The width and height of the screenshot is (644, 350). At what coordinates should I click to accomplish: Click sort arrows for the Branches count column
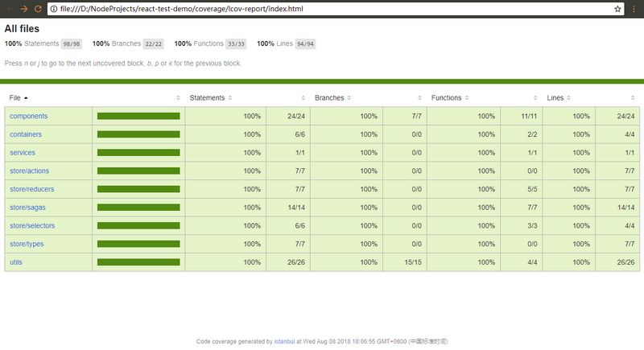pos(419,97)
